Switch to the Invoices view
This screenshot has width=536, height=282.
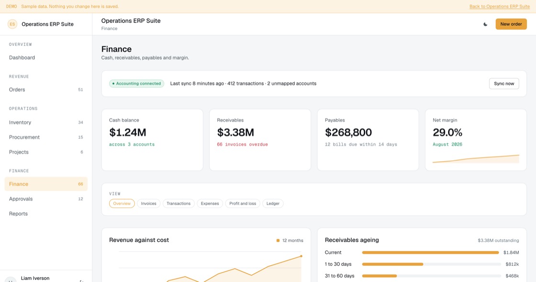[x=148, y=204]
